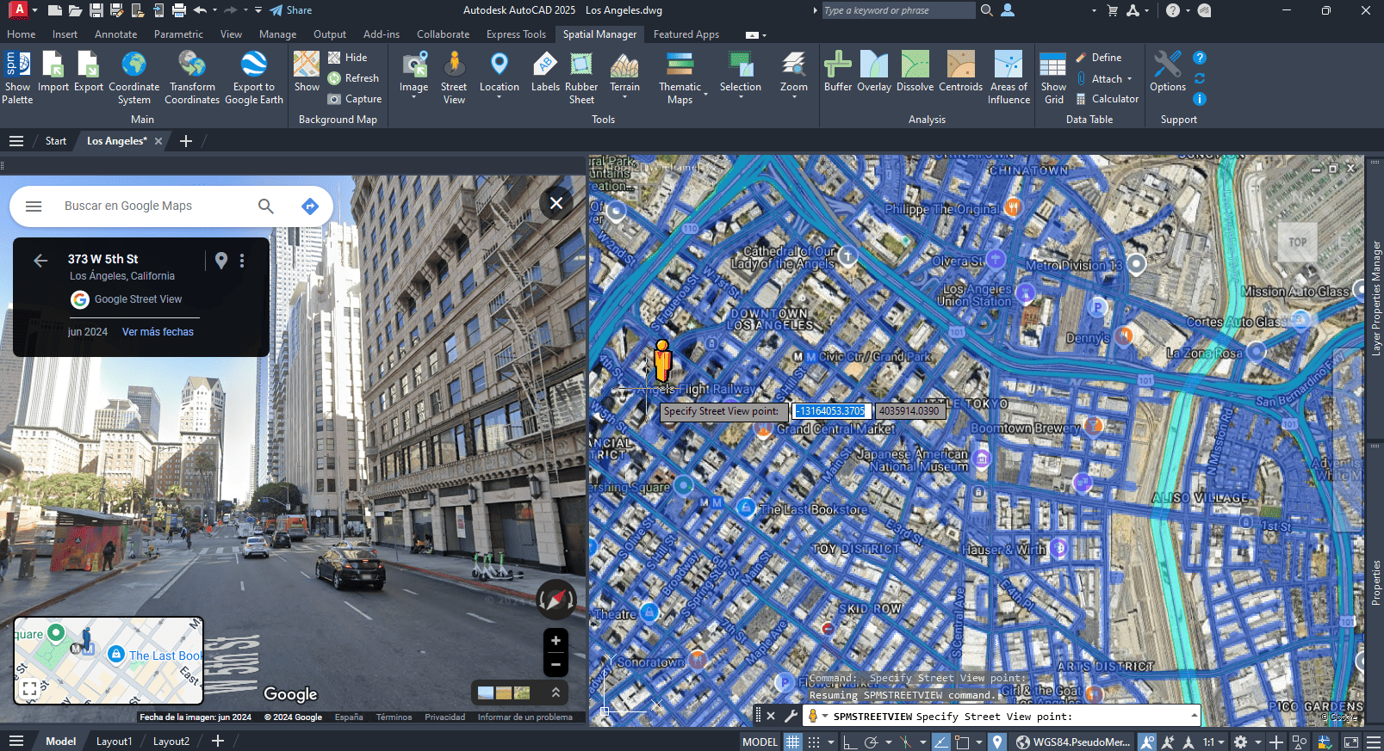Image resolution: width=1384 pixels, height=751 pixels.
Task: Open the Coordinate System tool
Action: point(133,77)
